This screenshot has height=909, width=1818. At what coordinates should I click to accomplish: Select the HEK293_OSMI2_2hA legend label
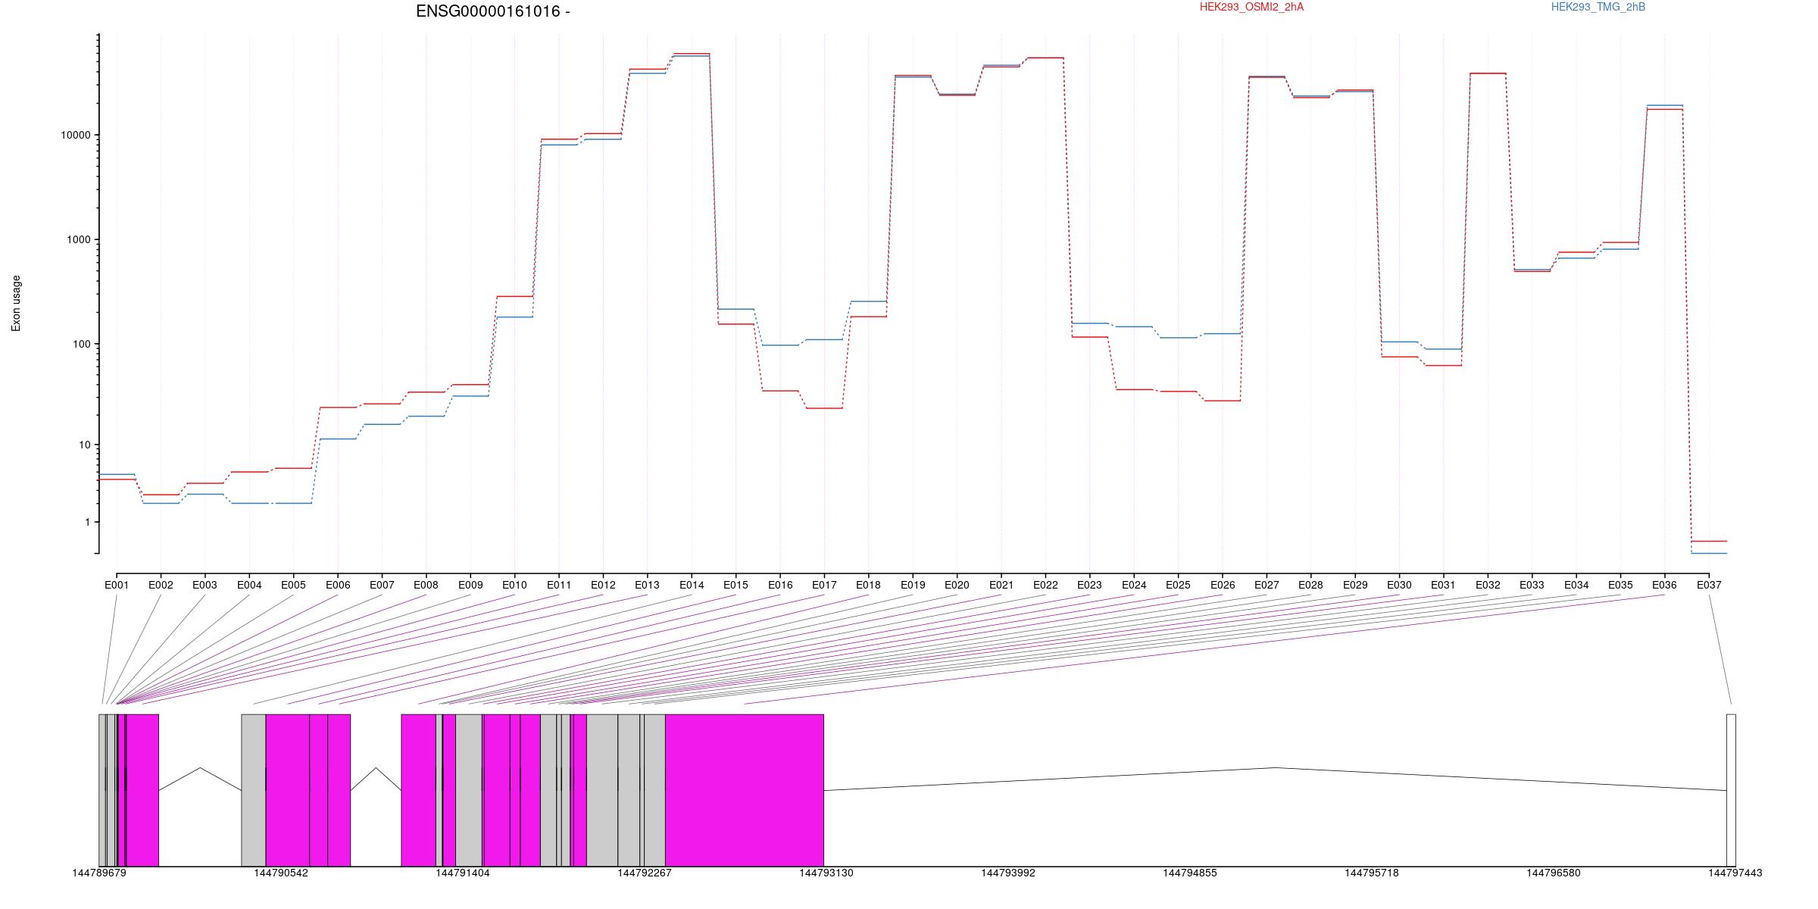1251,7
